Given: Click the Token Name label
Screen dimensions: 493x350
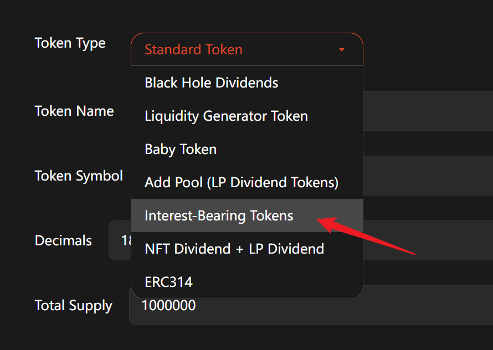Looking at the screenshot, I should 74,111.
